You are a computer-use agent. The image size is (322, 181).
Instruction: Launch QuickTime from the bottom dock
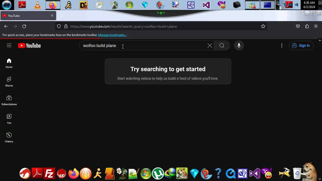230,173
